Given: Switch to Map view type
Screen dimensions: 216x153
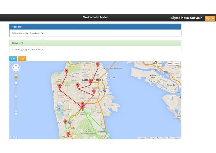Looking at the screenshot, I should (x=170, y=63).
